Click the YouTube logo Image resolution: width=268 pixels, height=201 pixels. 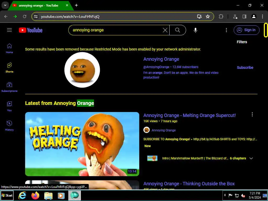[x=31, y=30]
